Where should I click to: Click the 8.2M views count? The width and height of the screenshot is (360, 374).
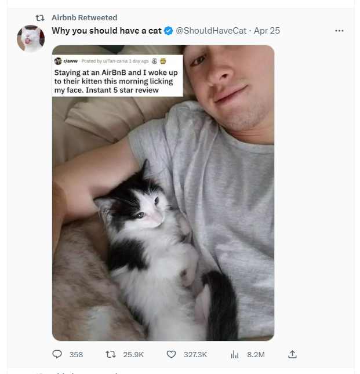256,354
